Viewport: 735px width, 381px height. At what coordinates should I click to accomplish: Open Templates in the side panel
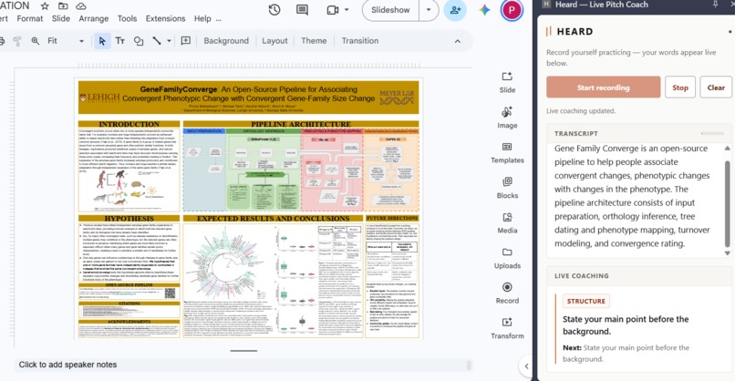507,153
